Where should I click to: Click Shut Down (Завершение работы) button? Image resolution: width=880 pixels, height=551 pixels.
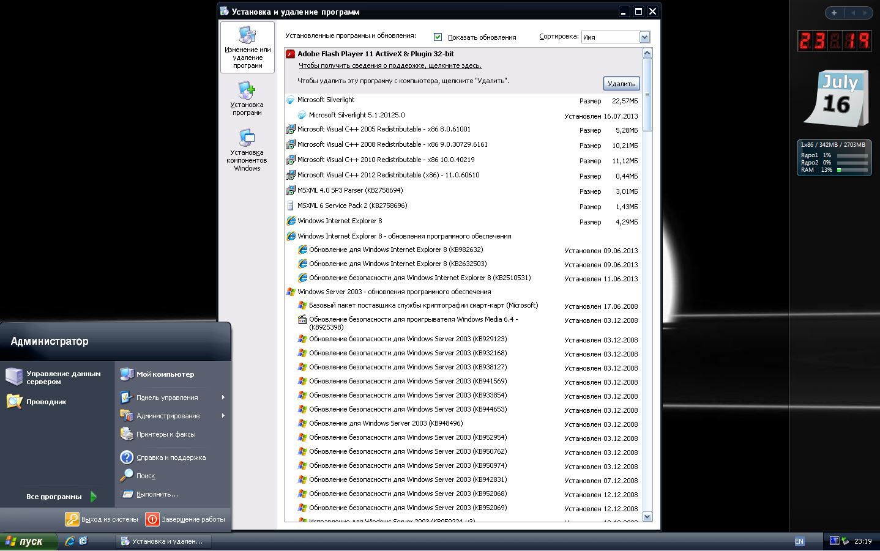(x=186, y=519)
